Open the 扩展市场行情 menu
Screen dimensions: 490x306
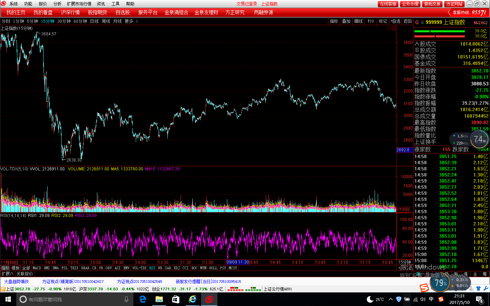tap(79, 4)
